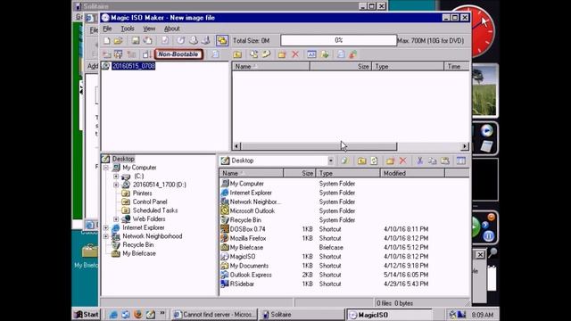The width and height of the screenshot is (571, 321).
Task: Click the view mode icon in browser toolbar
Action: point(461,160)
